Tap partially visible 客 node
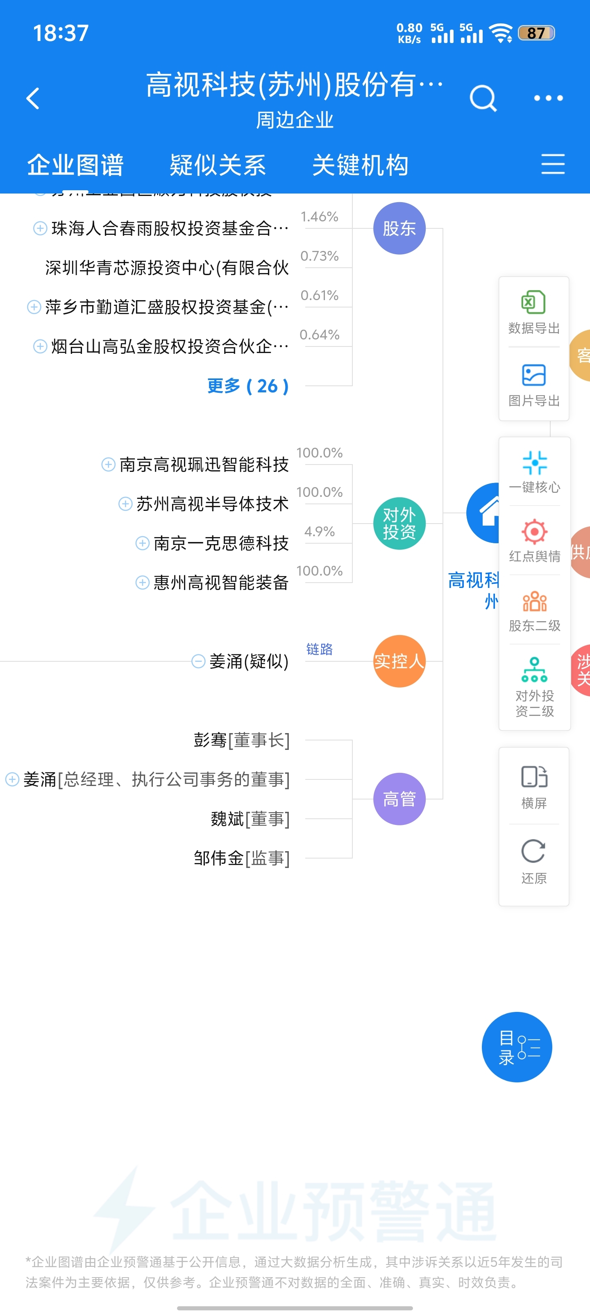 (x=580, y=355)
